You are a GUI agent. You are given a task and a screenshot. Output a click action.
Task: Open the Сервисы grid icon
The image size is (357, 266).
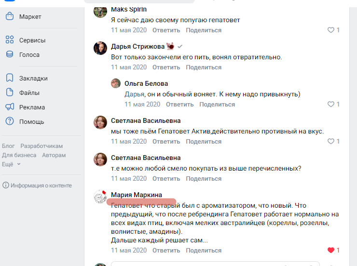10,40
